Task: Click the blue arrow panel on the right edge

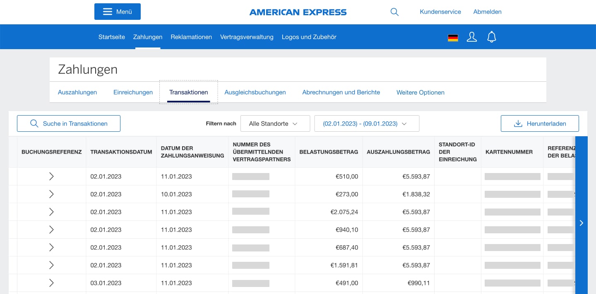Action: pos(581,223)
